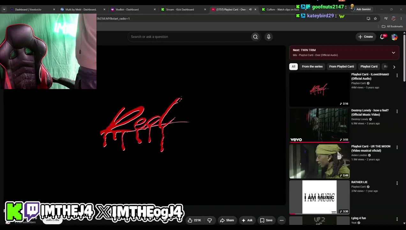Mute the Playboi Carti tab audio icon
The width and height of the screenshot is (406, 230).
click(x=250, y=10)
